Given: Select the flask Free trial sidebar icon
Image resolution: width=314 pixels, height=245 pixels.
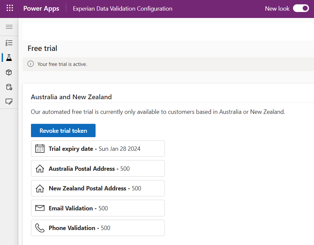Looking at the screenshot, I should (x=9, y=58).
